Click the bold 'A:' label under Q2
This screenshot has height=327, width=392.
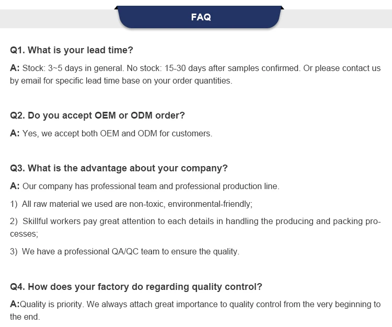[15, 133]
